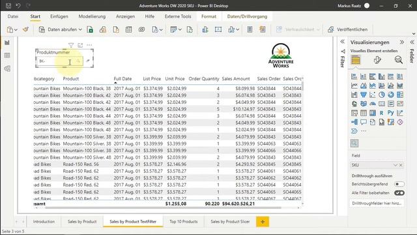
Task: Open the Datei menu
Action: [x=13, y=16]
